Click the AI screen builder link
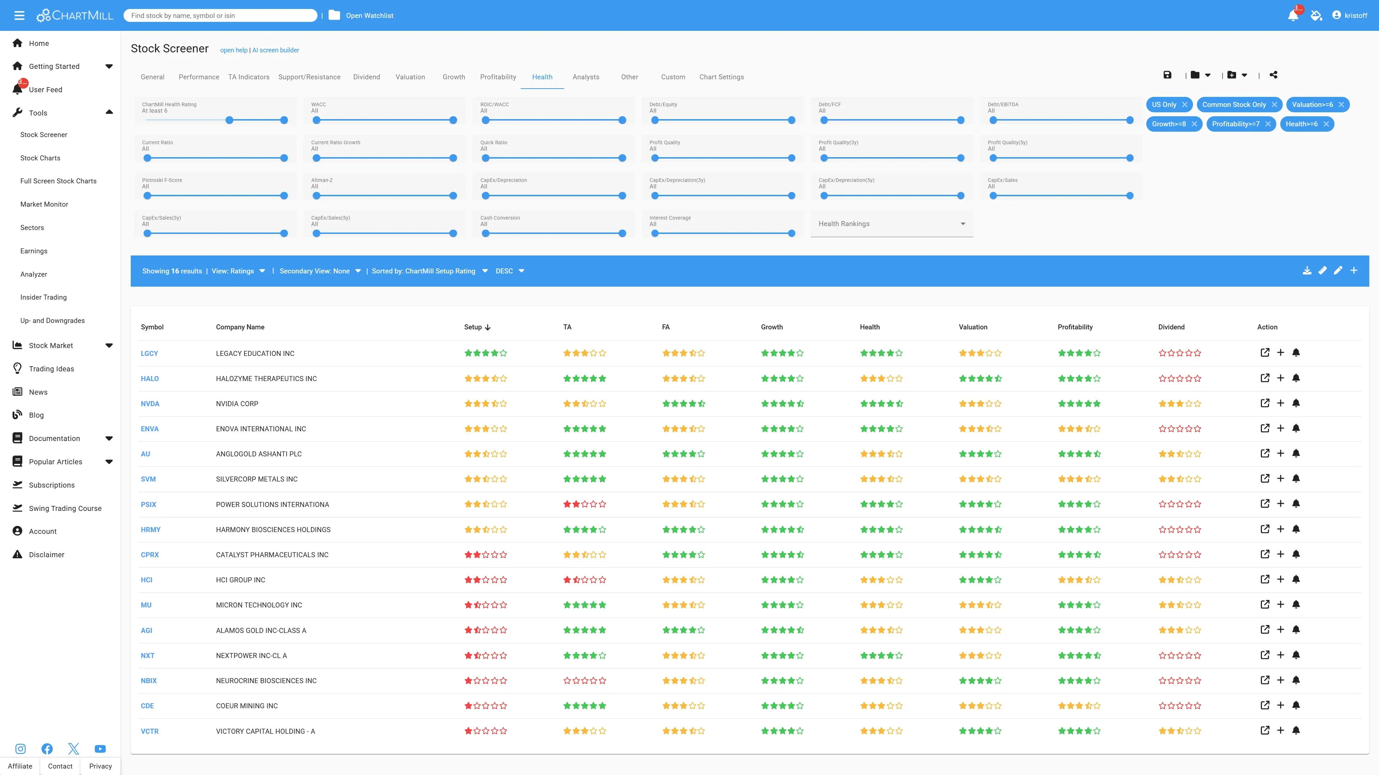 [x=276, y=50]
